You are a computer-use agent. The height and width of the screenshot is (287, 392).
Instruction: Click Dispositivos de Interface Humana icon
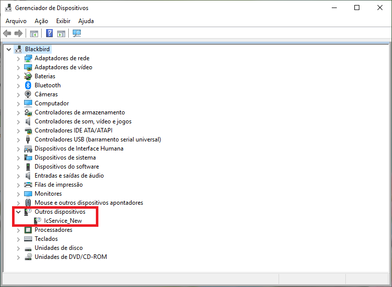(x=28, y=149)
